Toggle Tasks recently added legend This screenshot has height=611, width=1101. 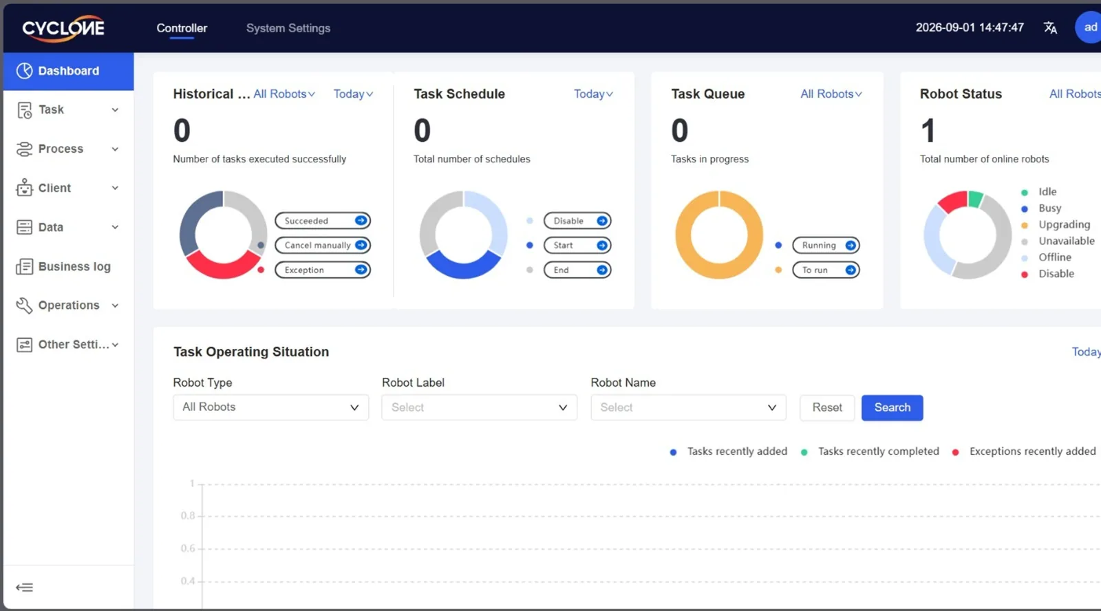point(729,451)
